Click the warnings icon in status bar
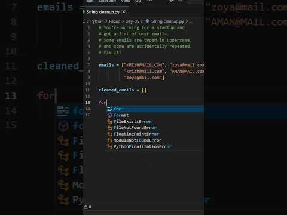287x215 pixels. coord(86,207)
